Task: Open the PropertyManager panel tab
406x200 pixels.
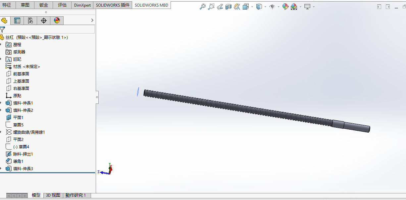Action: (x=17, y=21)
